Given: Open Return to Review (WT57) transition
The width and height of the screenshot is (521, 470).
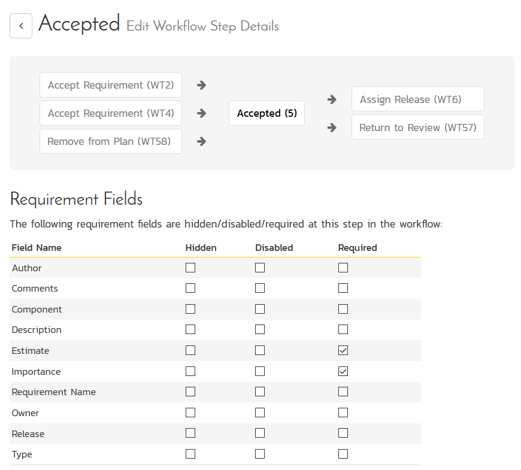Looking at the screenshot, I should 417,128.
